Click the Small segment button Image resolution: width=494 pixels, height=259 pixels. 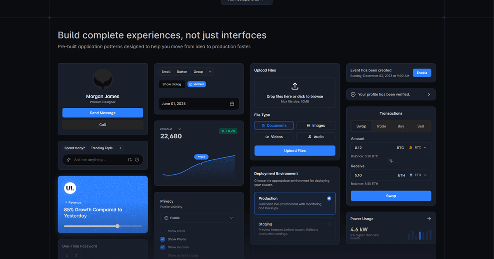[166, 72]
